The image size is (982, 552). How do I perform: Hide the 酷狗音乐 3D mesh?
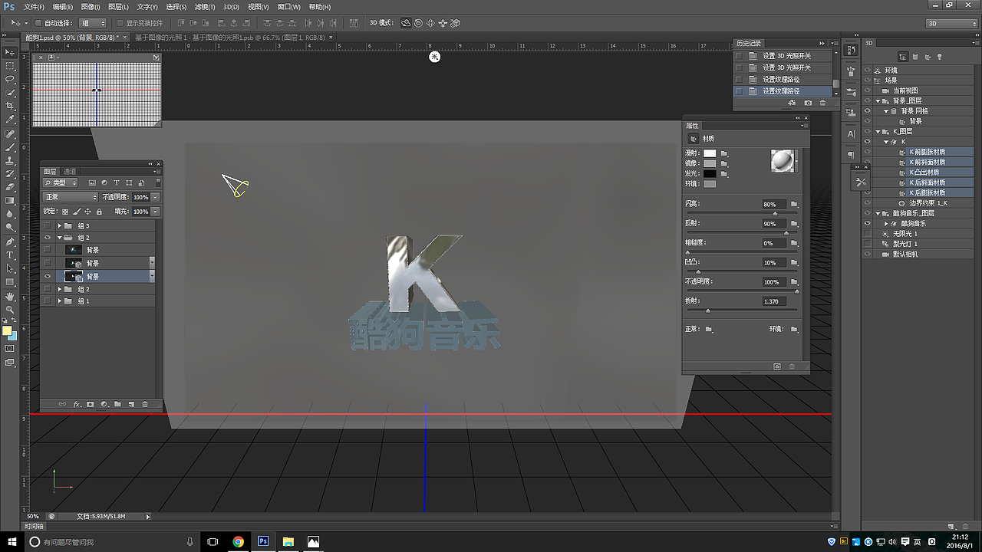(868, 223)
